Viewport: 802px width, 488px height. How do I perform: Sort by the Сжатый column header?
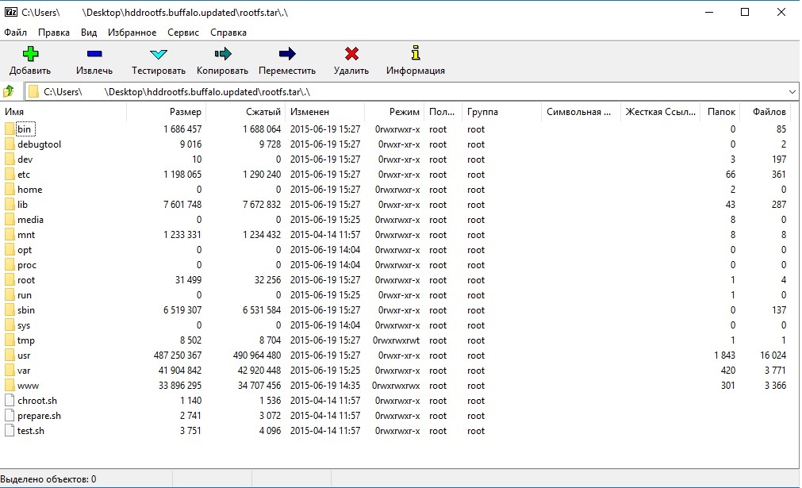[245, 112]
